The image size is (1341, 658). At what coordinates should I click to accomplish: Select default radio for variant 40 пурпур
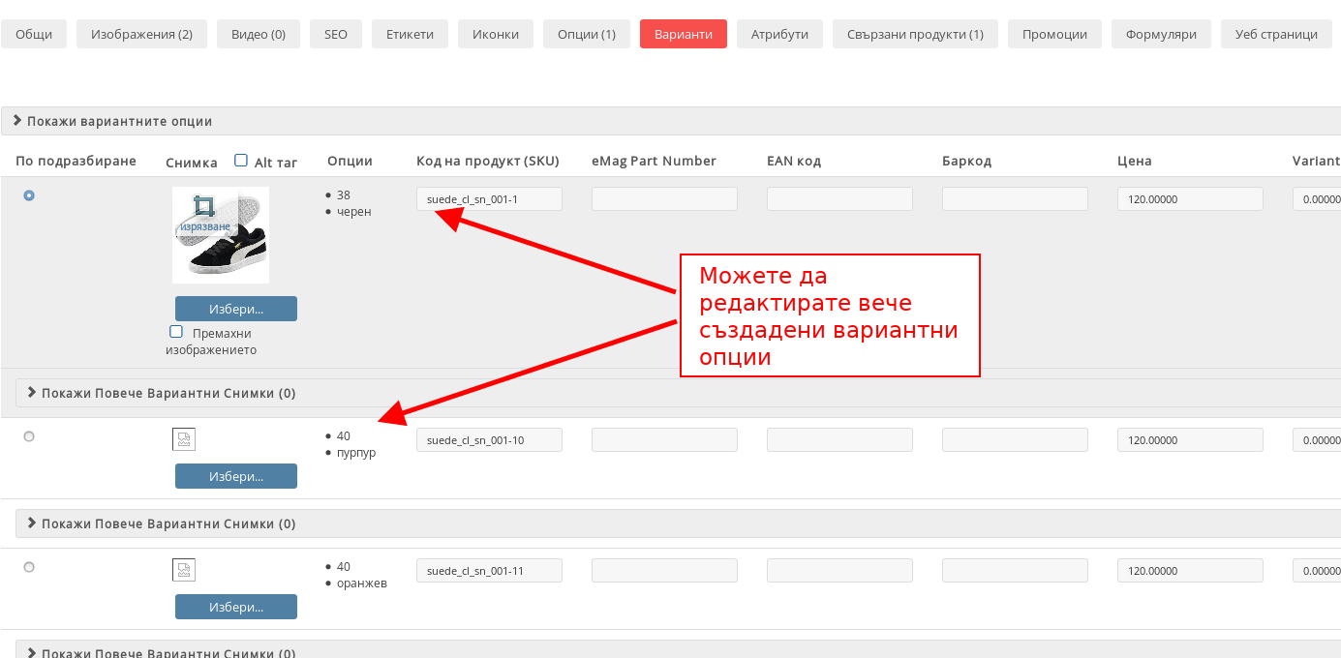pos(29,436)
